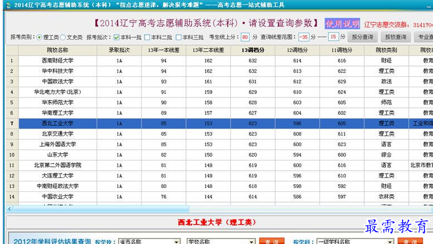
Task: Sort by the 院校类别 column header
Action: (x=387, y=50)
